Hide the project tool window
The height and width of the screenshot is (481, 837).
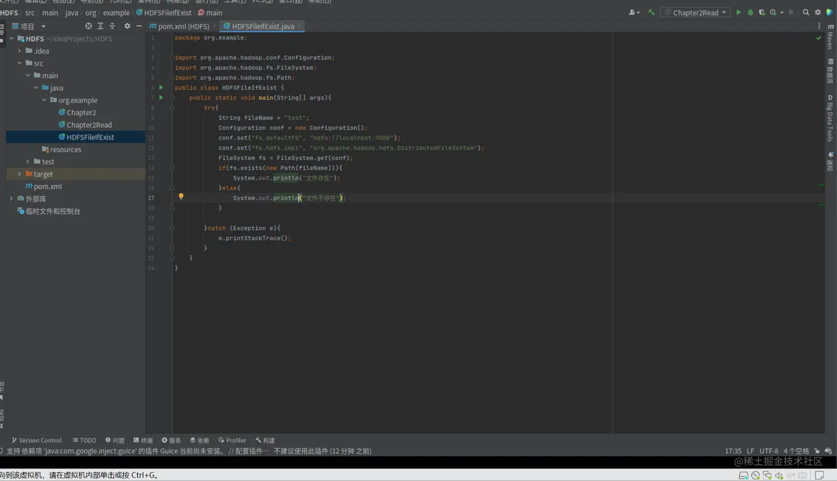coord(139,26)
